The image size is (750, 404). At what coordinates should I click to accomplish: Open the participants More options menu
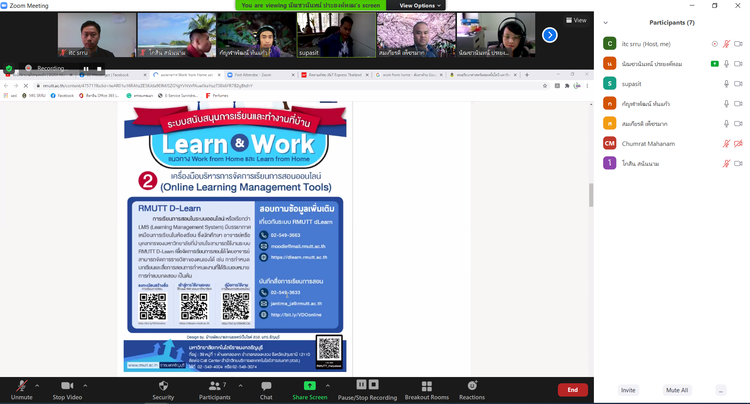[x=721, y=390]
